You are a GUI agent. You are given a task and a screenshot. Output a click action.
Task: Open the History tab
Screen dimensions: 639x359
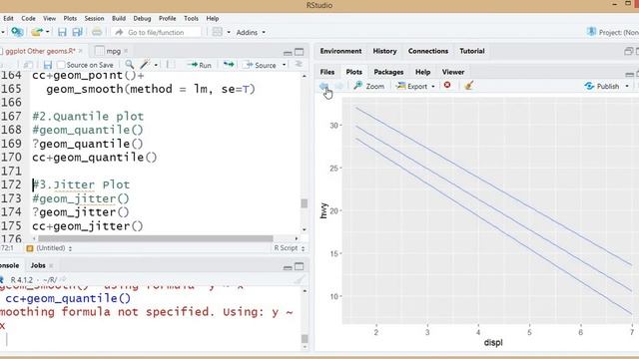point(384,51)
